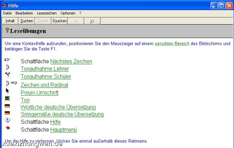The height and width of the screenshot is (148, 234).
Task: Open the Optionen menu
Action: pos(68,13)
